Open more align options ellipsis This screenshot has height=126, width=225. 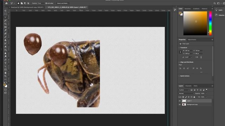tap(201, 72)
